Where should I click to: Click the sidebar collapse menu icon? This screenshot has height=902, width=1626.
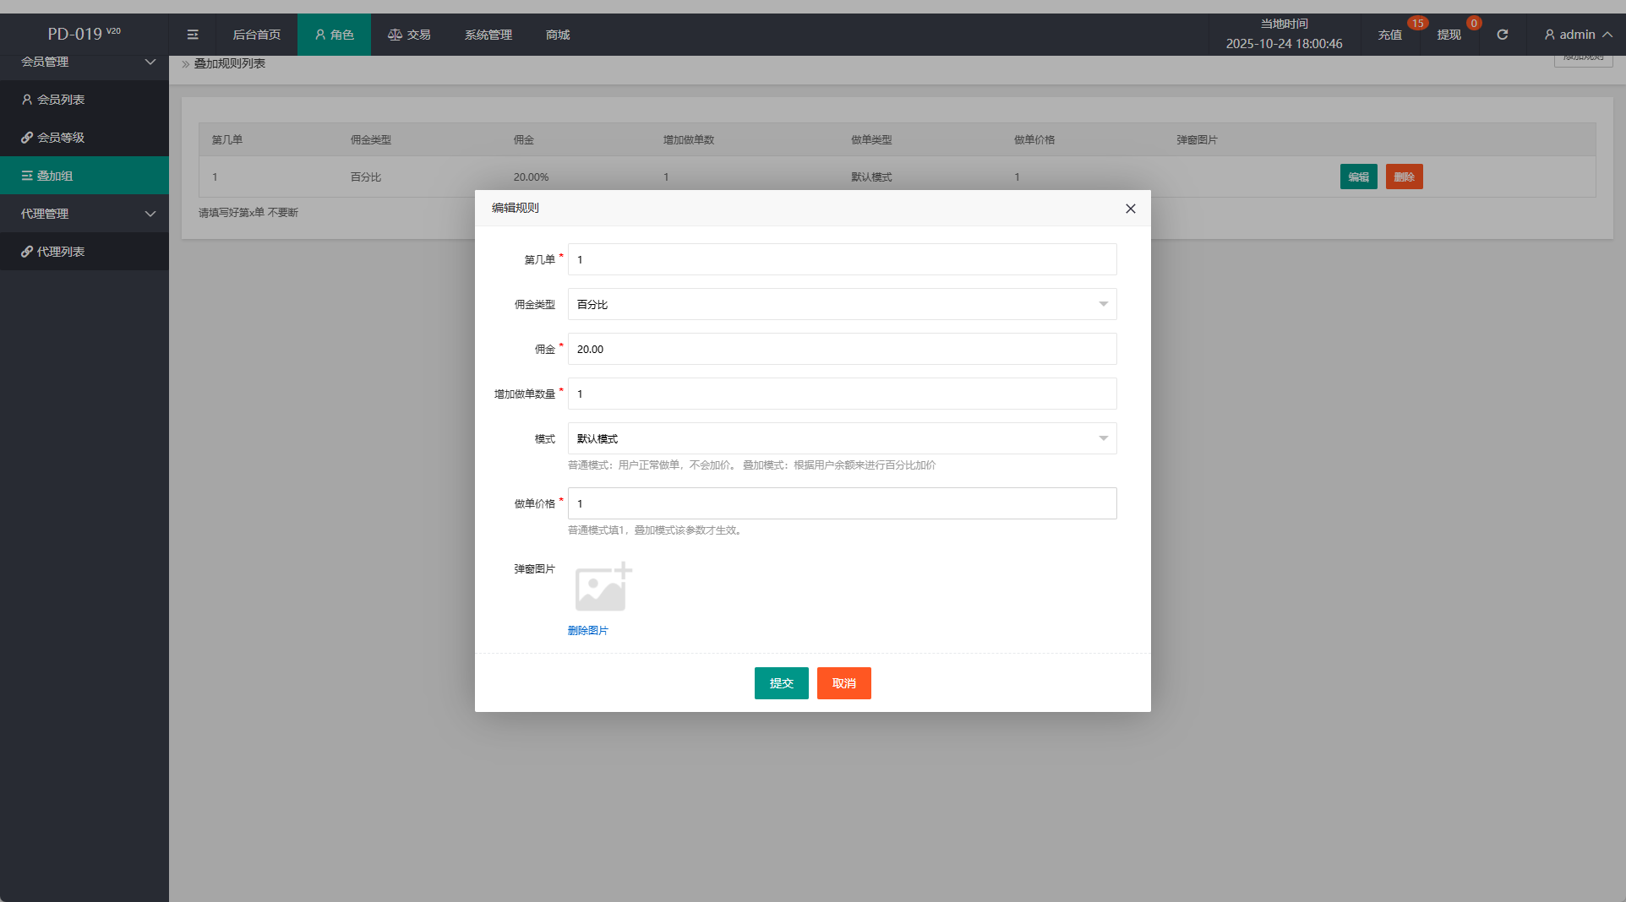click(193, 35)
